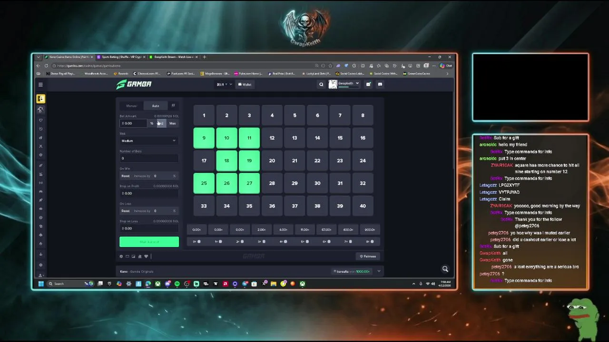
Task: Click On Win Reset button
Action: tap(126, 176)
